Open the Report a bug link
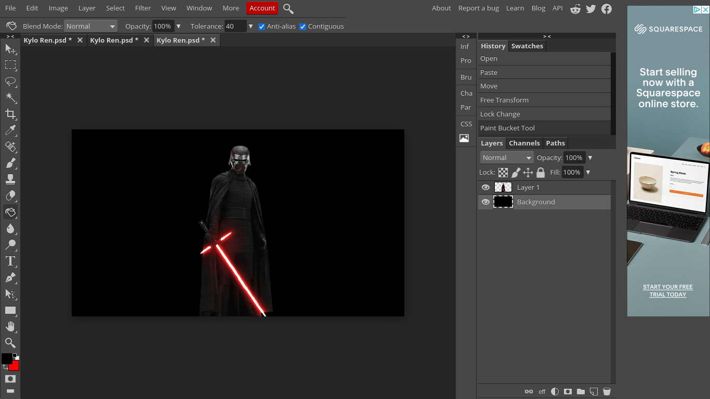Viewport: 710px width, 399px height. [478, 8]
